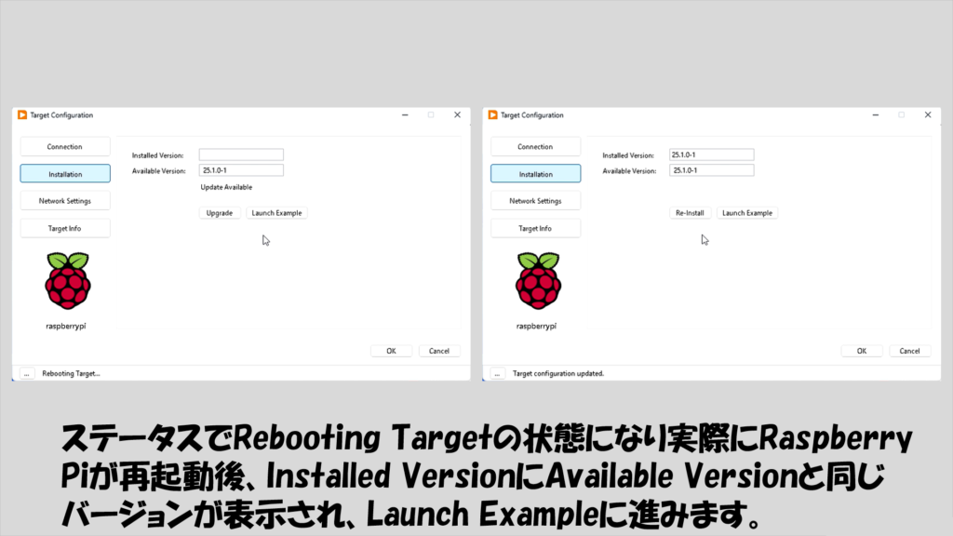Open Network Settings in right window
Screen dimensions: 953x536
tap(535, 201)
